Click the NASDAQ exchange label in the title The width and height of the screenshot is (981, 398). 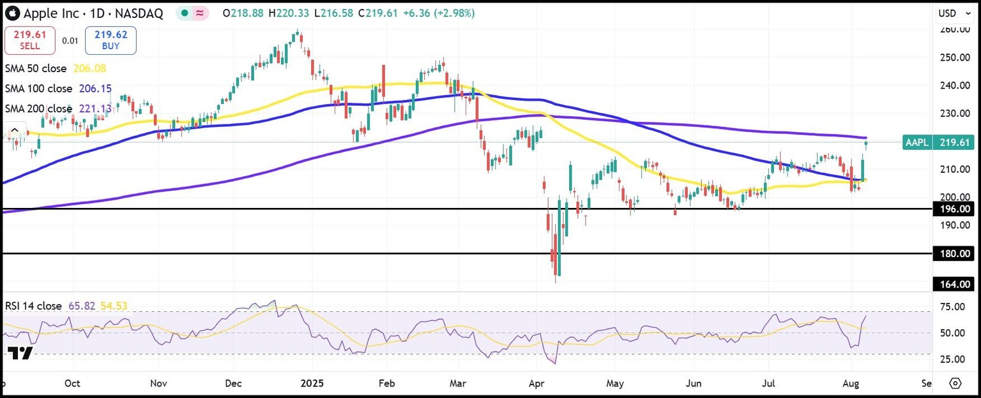pyautogui.click(x=138, y=13)
